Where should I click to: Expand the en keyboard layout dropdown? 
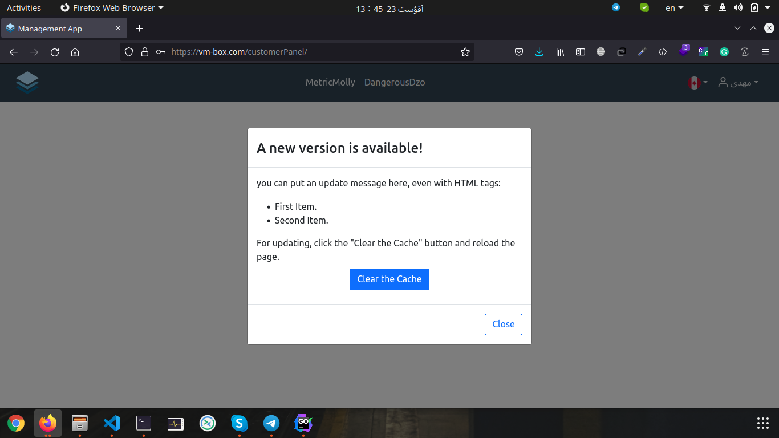pos(674,8)
